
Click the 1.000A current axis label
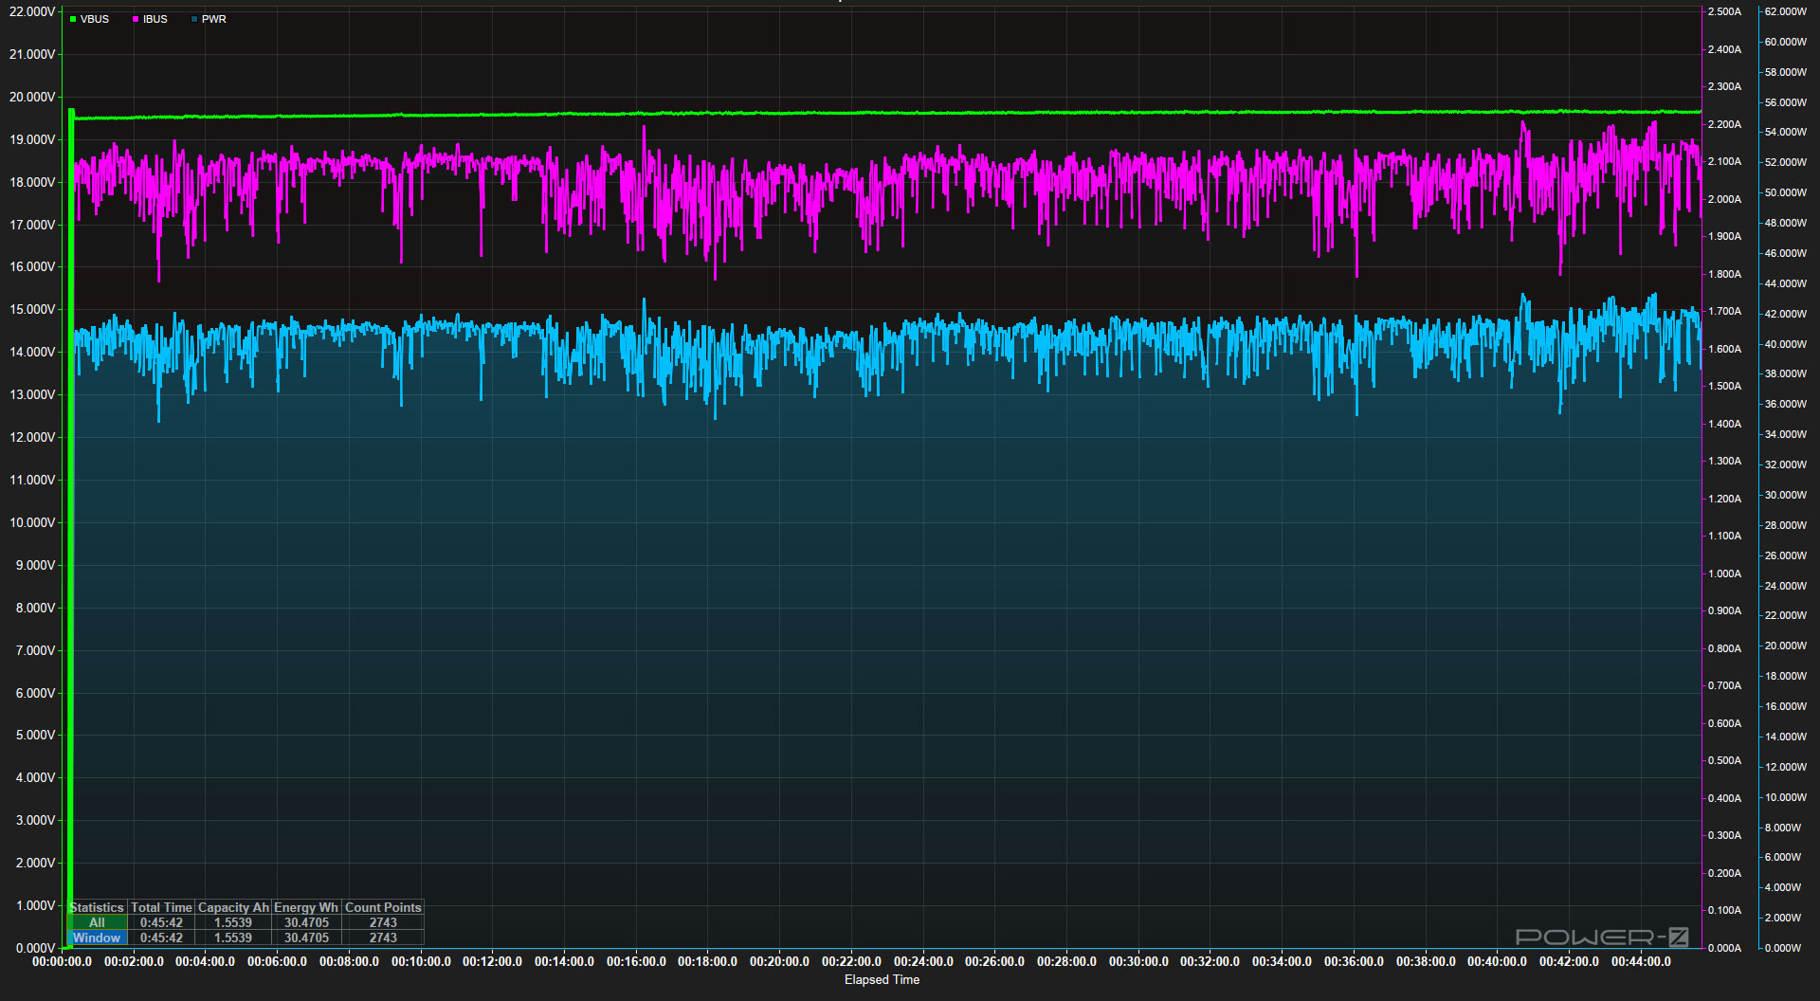click(x=1724, y=573)
